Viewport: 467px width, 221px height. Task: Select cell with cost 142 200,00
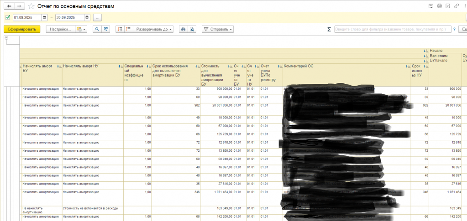(216, 217)
